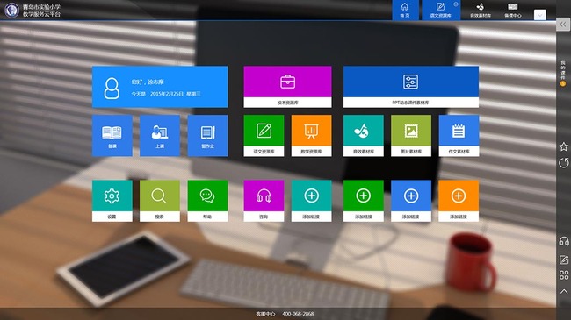Open the 搜索 magnifier tile

(160, 201)
